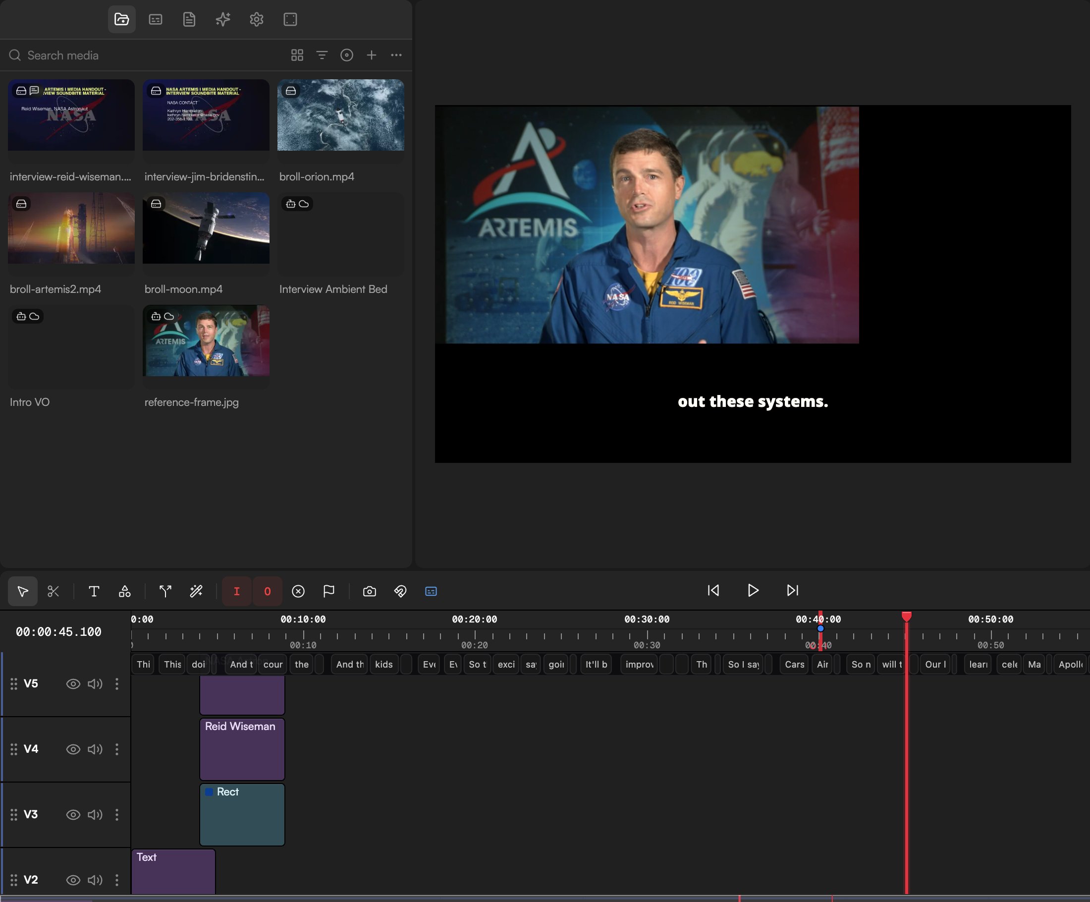The image size is (1090, 902).
Task: Open V3 track options menu
Action: (117, 815)
